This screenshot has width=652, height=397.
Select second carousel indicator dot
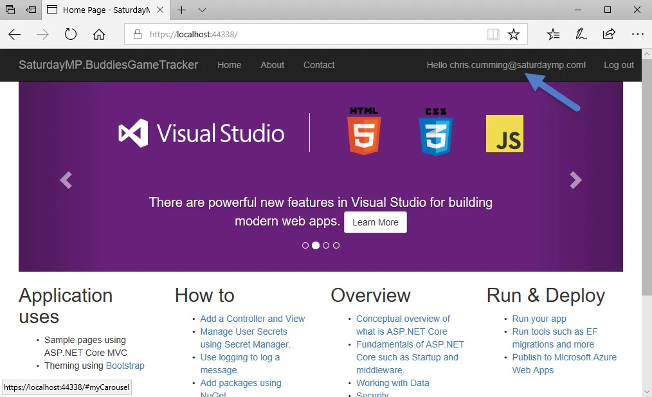[x=316, y=245]
